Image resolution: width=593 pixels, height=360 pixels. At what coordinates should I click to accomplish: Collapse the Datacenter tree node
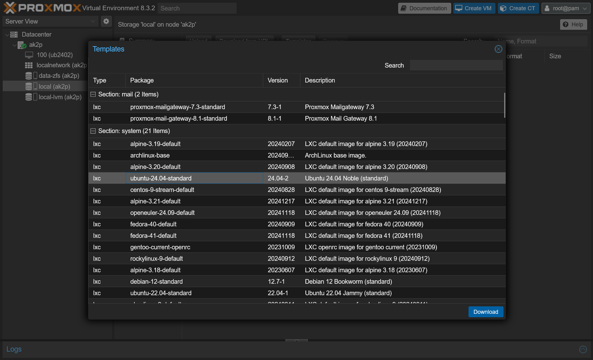(x=7, y=35)
